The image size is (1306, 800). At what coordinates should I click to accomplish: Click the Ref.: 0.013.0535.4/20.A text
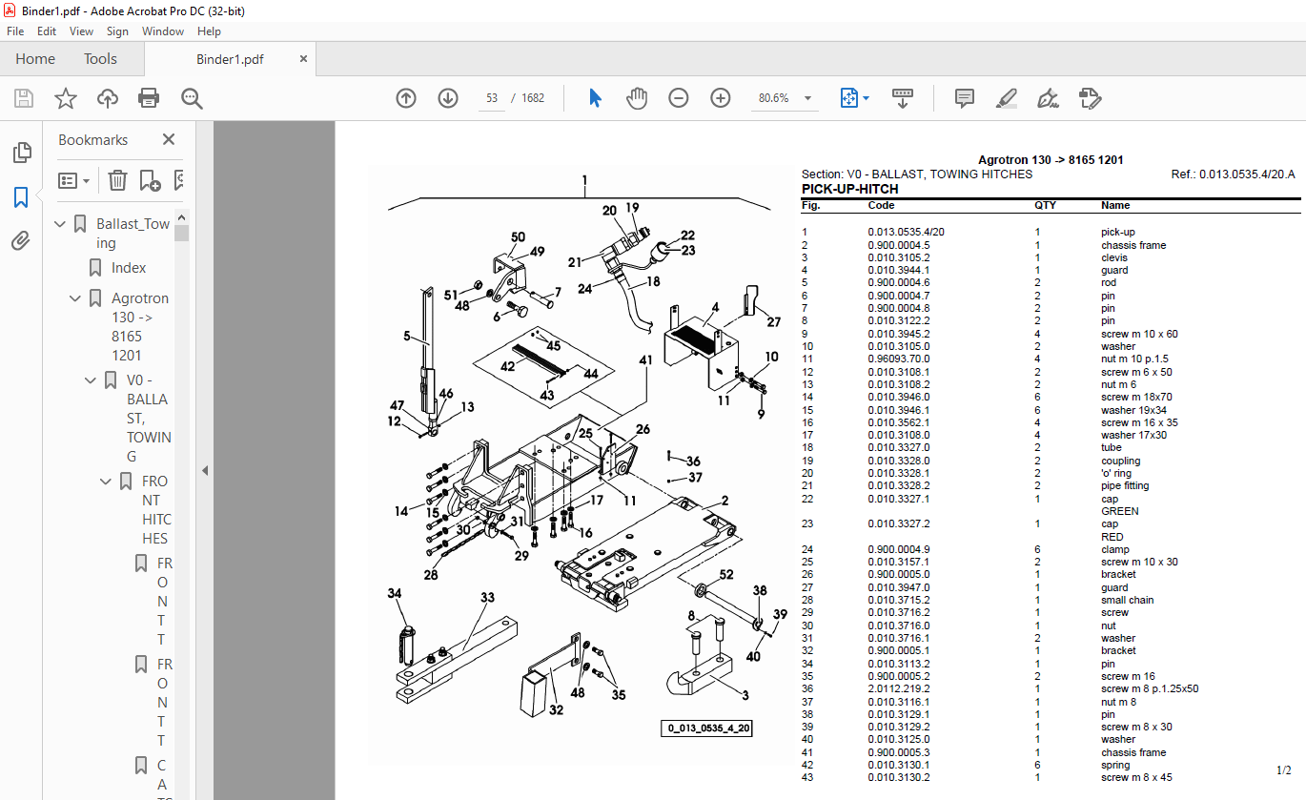point(1233,174)
